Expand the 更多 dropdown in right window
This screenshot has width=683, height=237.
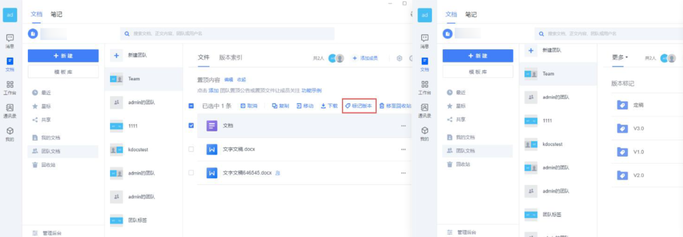click(620, 58)
